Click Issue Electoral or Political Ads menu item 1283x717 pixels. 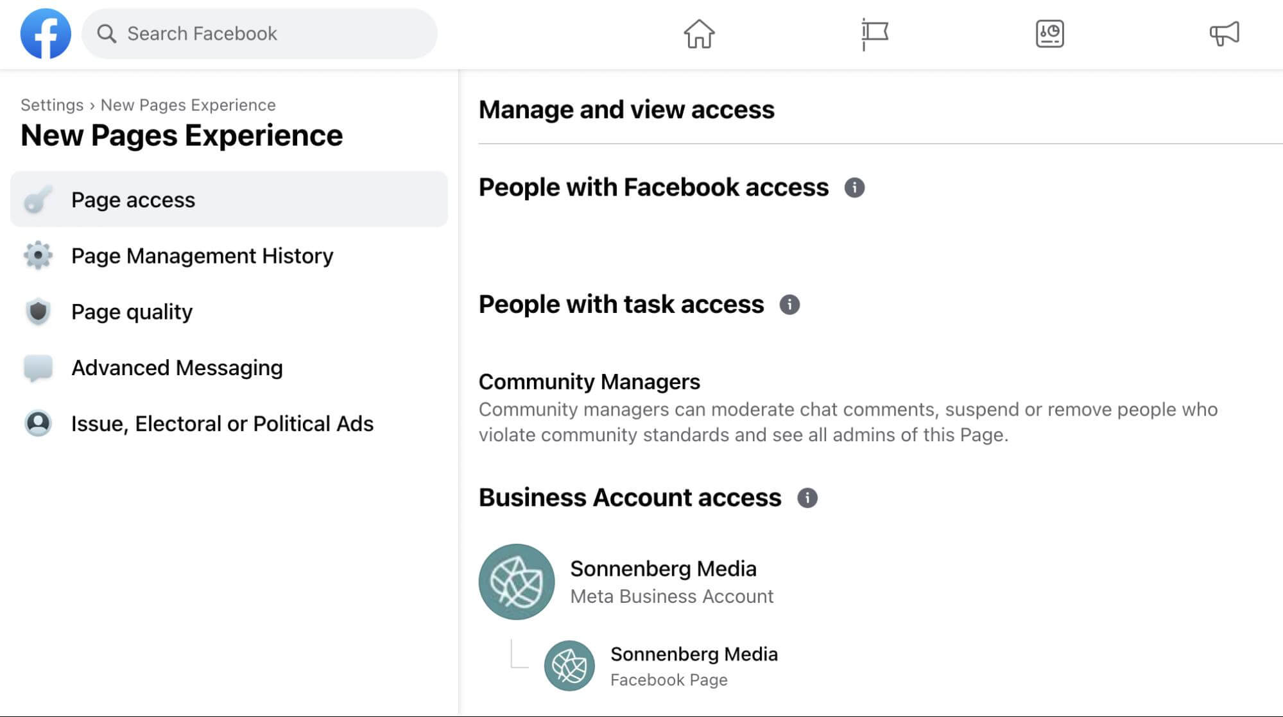click(223, 424)
